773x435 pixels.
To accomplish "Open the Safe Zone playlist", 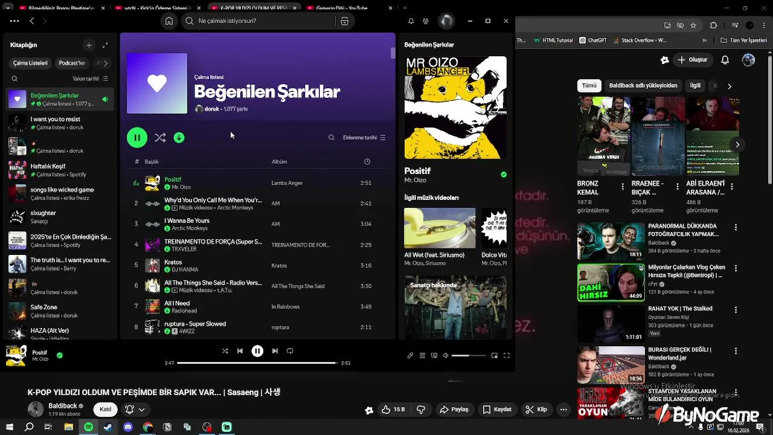I will pyautogui.click(x=60, y=311).
